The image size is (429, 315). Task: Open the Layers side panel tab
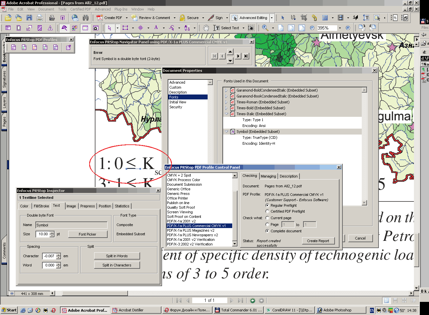4,103
